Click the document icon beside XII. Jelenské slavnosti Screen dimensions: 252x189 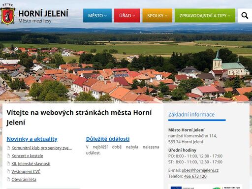(8, 163)
